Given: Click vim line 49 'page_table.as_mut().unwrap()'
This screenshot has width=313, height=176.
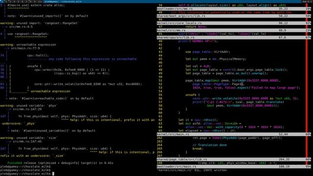Looking at the screenshot, I should [226, 73].
